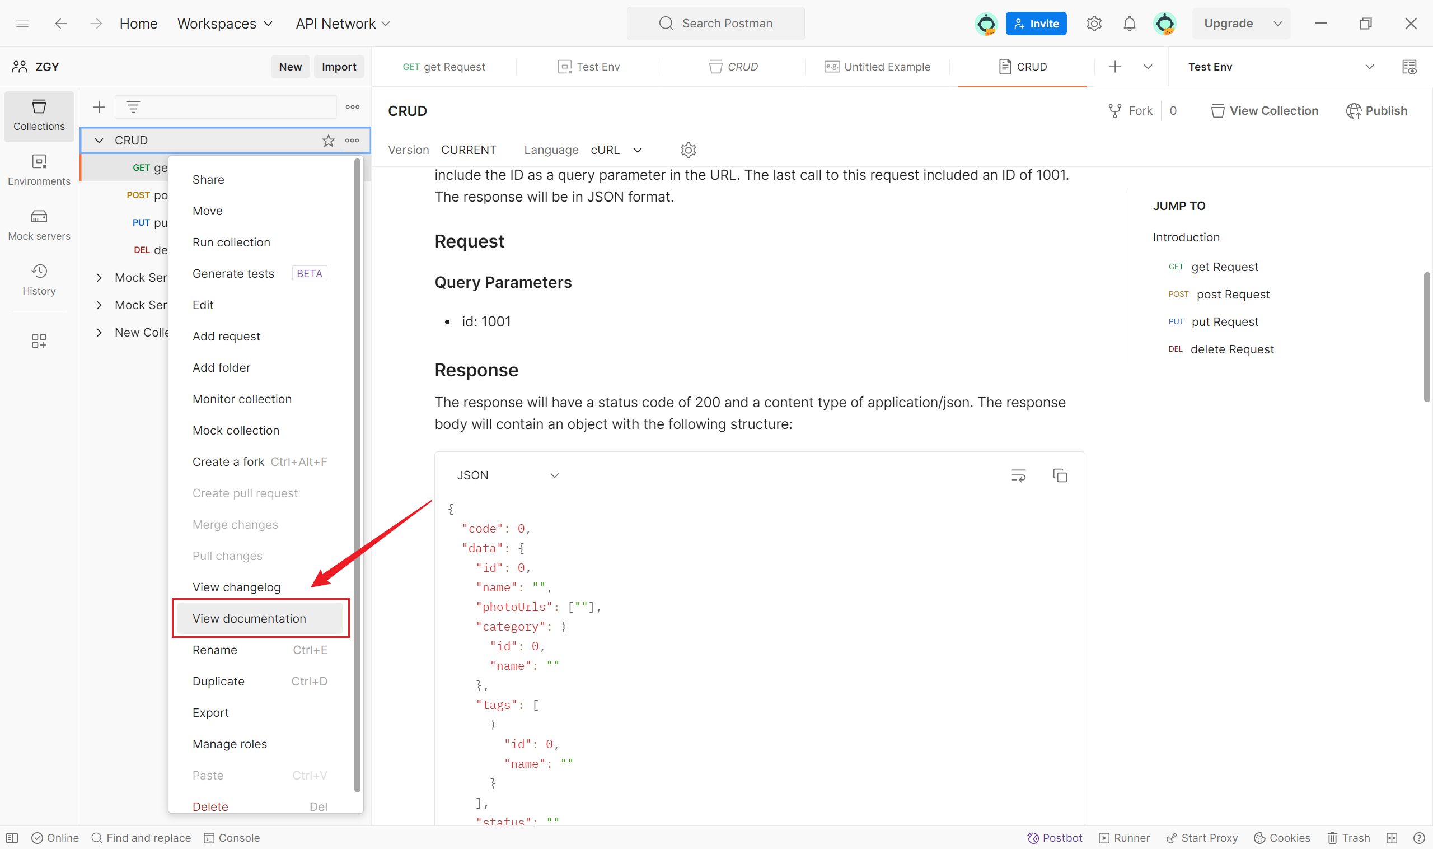Open the settings gear in header
1433x849 pixels.
coord(1094,24)
